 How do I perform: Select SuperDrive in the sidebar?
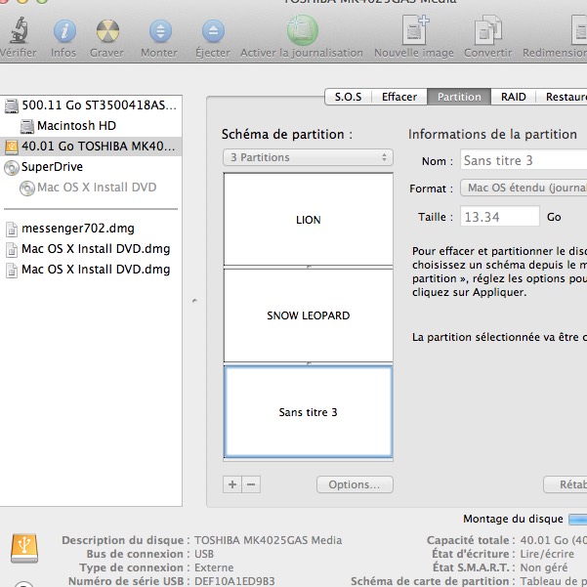coord(91,167)
